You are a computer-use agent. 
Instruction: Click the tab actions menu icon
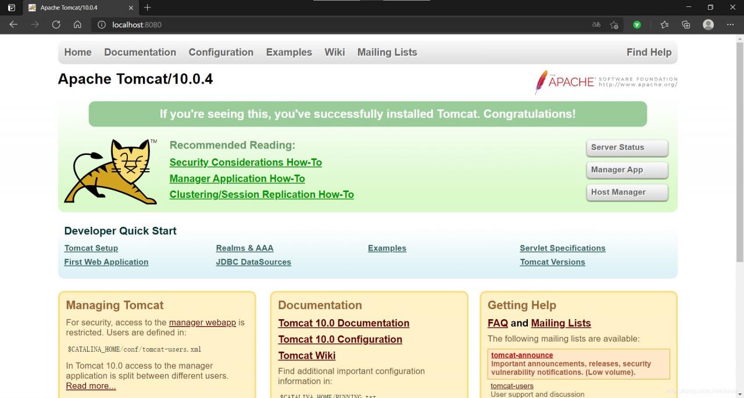pos(12,8)
